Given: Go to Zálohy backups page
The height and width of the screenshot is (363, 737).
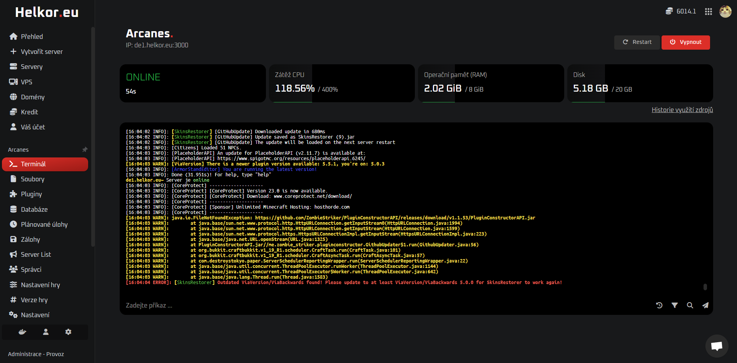Looking at the screenshot, I should coord(30,239).
